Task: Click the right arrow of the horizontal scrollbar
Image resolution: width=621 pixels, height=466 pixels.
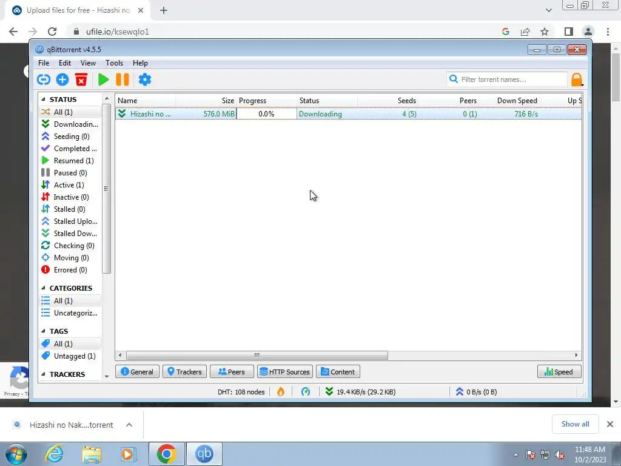Action: pos(576,355)
